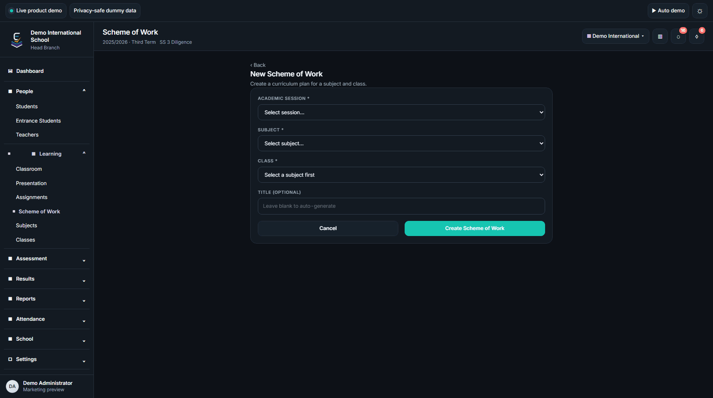The image size is (713, 398).
Task: Click the Live product demo badge
Action: 36,11
